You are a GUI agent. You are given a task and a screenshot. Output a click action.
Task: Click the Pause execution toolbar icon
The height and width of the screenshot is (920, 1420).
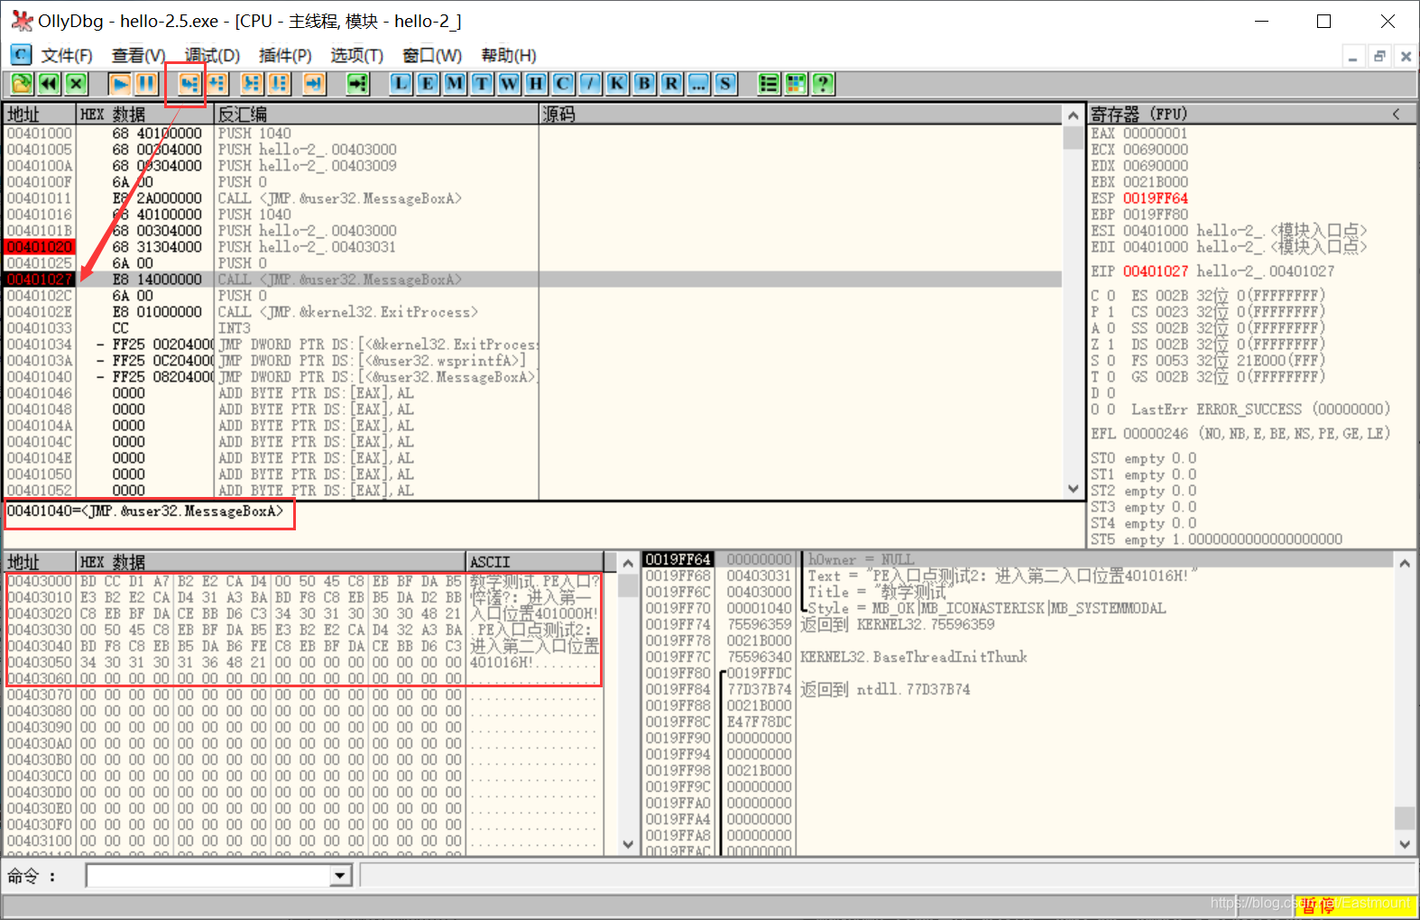point(146,84)
